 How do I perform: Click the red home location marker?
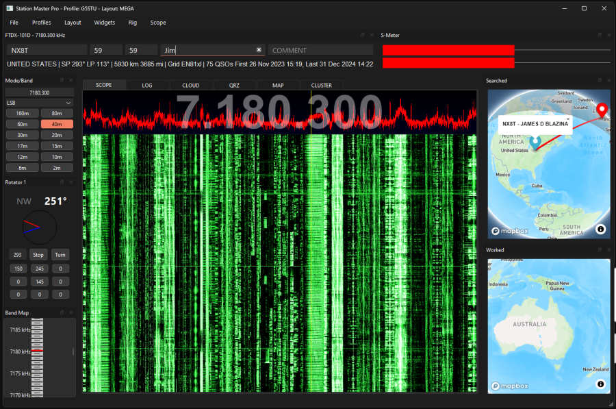point(602,110)
